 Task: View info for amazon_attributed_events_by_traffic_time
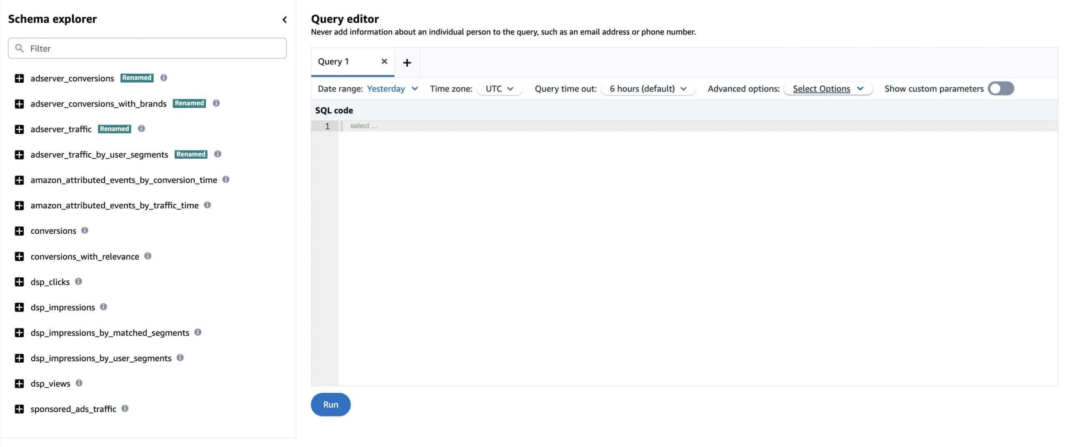(x=207, y=205)
